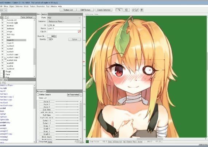Click the last icon in the top toolbar
208x147 pixels.
point(142,10)
